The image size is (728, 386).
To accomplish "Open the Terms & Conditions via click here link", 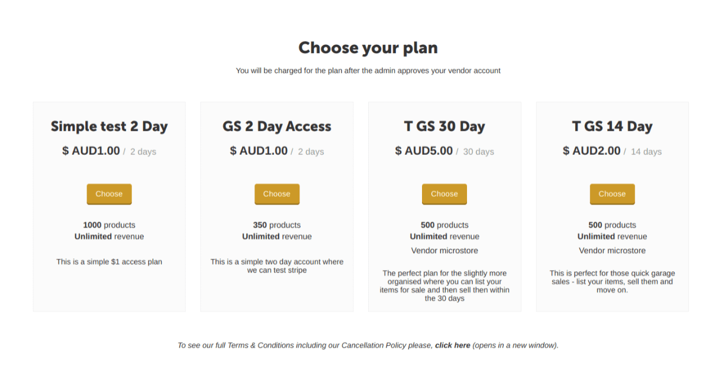I will [452, 345].
